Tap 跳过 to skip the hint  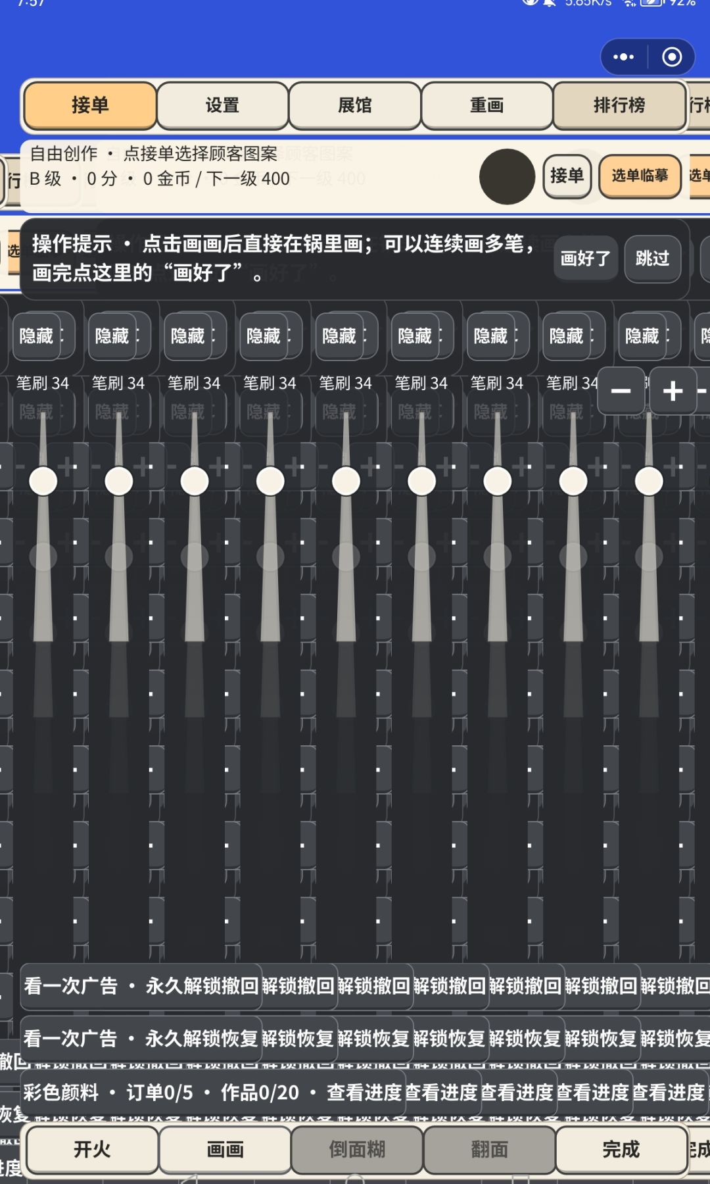(x=652, y=259)
